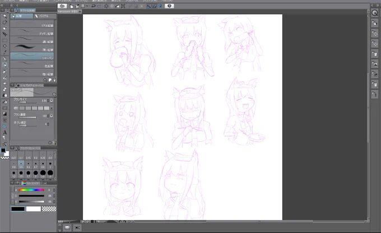Open brush size dynamics button
The image size is (381, 233).
pyautogui.click(x=52, y=101)
